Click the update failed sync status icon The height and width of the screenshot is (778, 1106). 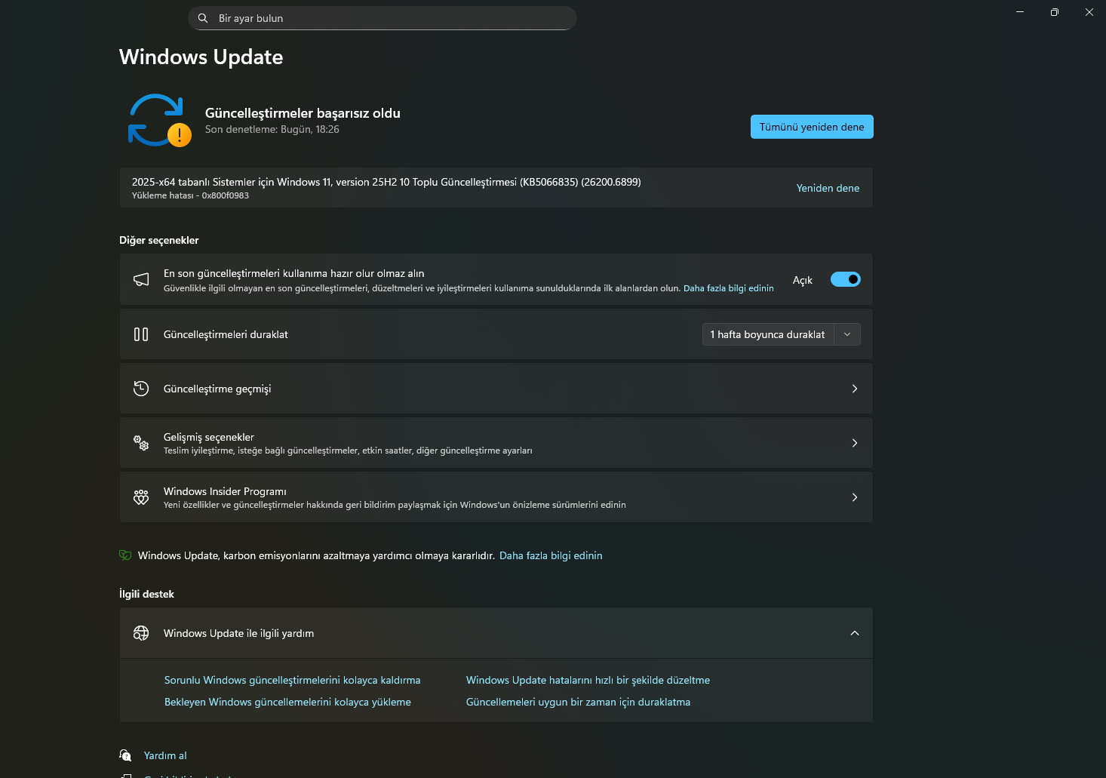159,120
